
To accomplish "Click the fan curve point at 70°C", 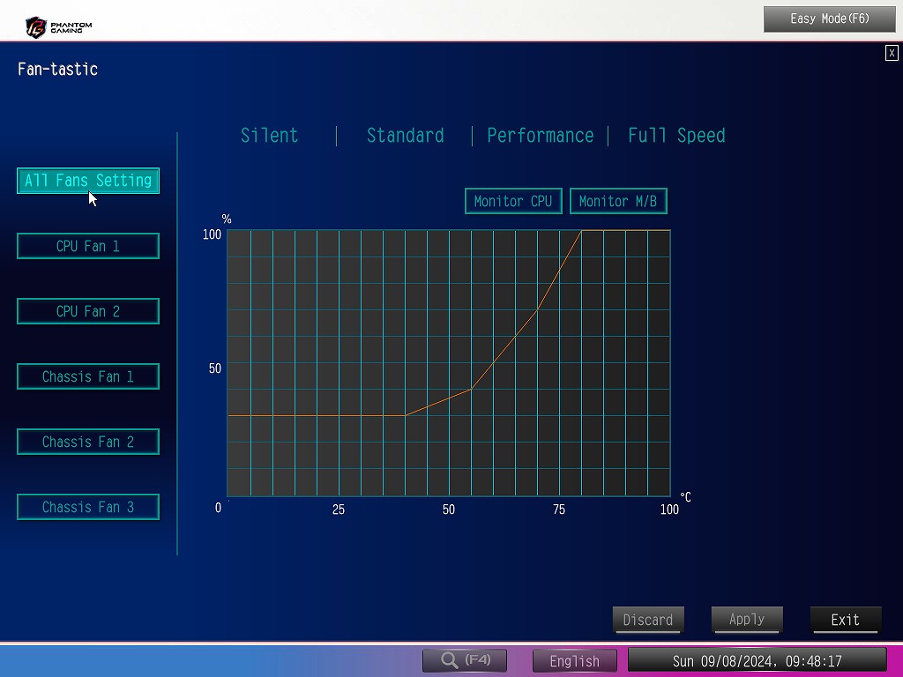I will (x=537, y=309).
